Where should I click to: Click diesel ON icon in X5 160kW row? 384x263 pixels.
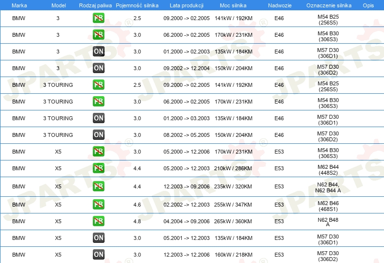pyautogui.click(x=98, y=254)
